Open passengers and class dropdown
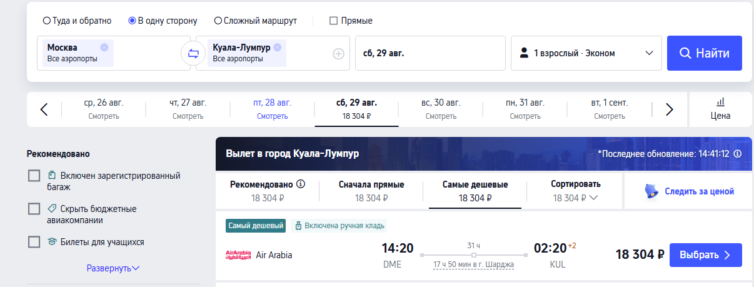754x287 pixels. click(x=586, y=53)
